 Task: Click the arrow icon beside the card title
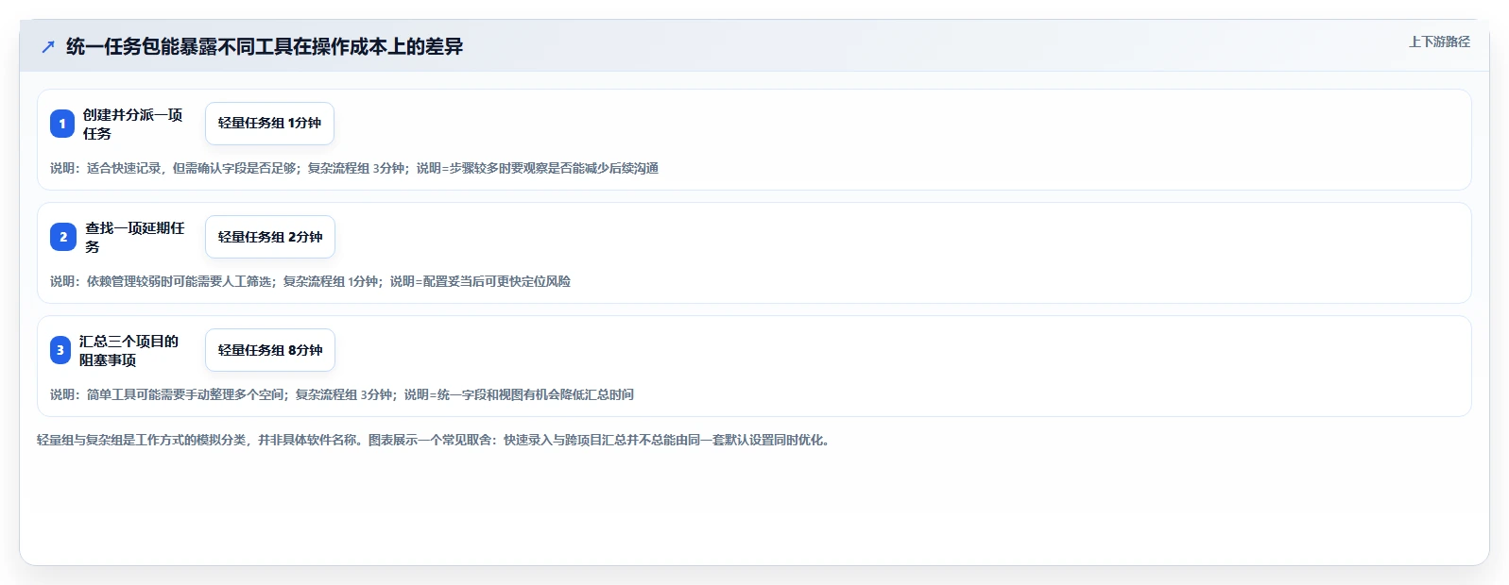point(48,46)
